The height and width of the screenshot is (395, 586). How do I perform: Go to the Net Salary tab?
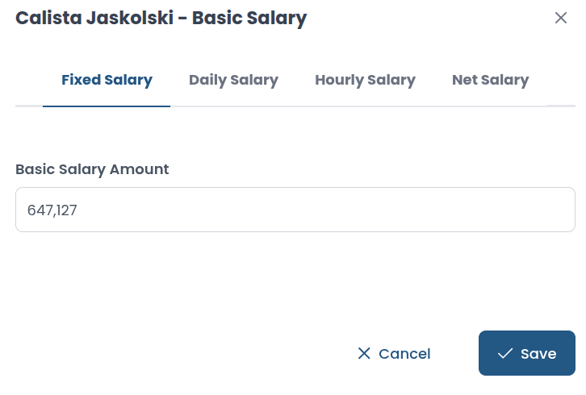pyautogui.click(x=490, y=80)
